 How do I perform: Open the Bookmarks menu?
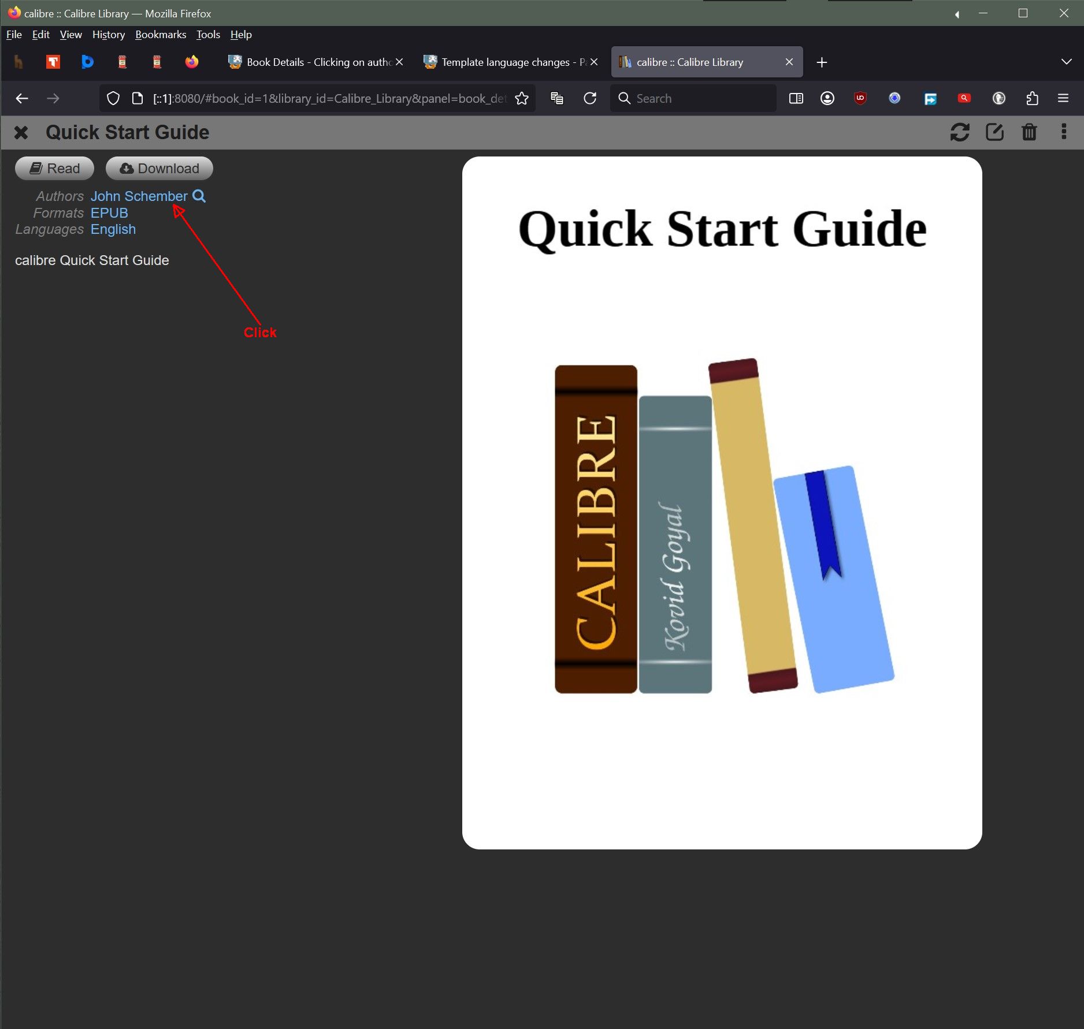click(x=161, y=35)
